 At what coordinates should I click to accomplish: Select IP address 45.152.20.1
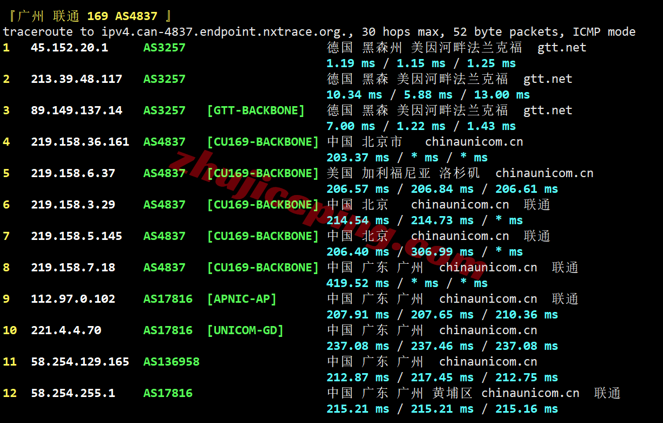coord(69,48)
